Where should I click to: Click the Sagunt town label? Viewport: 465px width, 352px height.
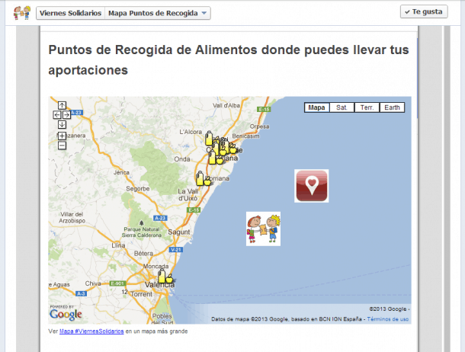(x=179, y=232)
